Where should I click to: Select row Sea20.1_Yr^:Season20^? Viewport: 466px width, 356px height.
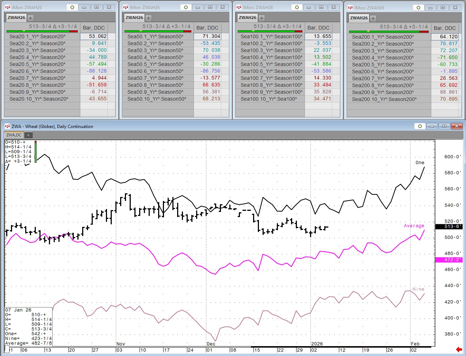37,36
